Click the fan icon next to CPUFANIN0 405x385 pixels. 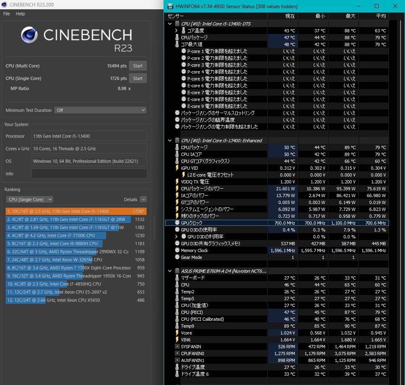point(177,353)
